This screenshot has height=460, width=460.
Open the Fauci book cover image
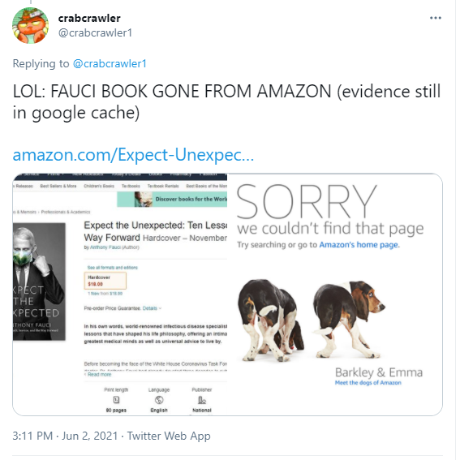39,282
